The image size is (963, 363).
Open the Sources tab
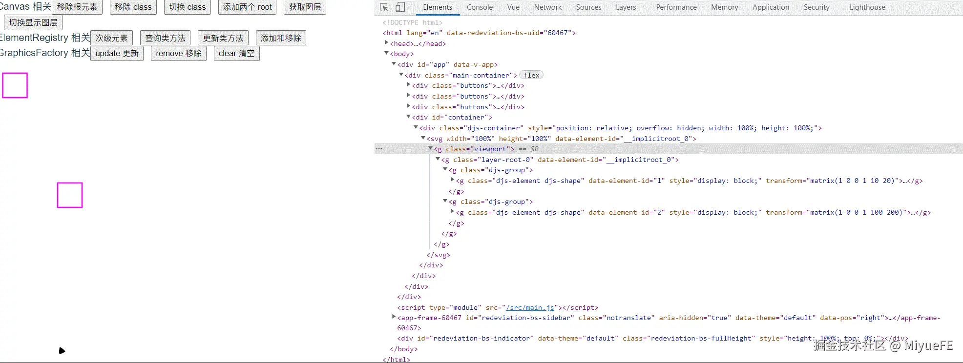(x=588, y=7)
